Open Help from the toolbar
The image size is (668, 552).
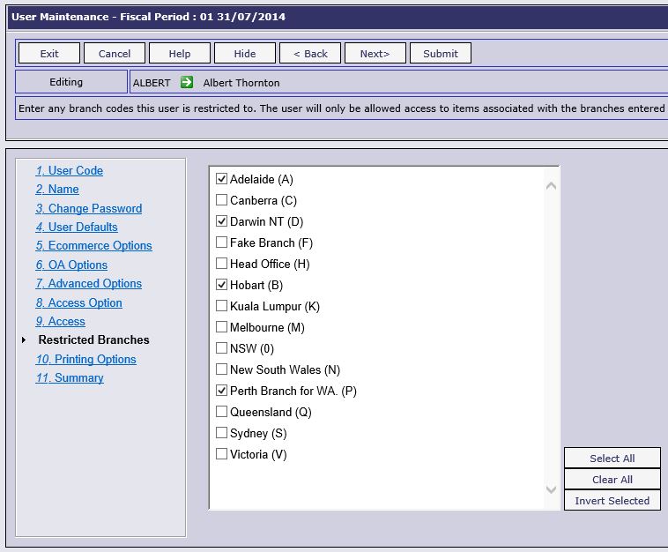[x=180, y=54]
